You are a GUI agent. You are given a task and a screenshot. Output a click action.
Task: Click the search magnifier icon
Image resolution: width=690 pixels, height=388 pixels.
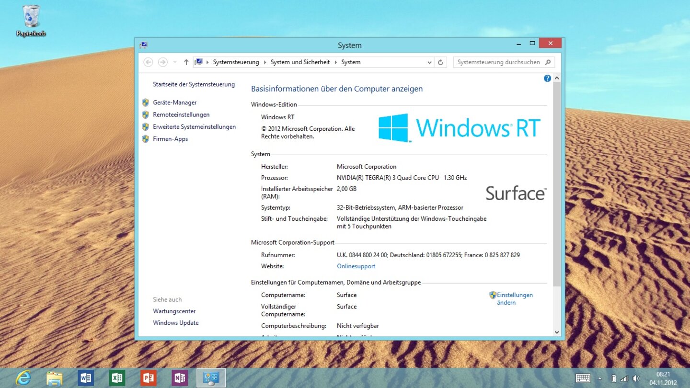(x=549, y=62)
